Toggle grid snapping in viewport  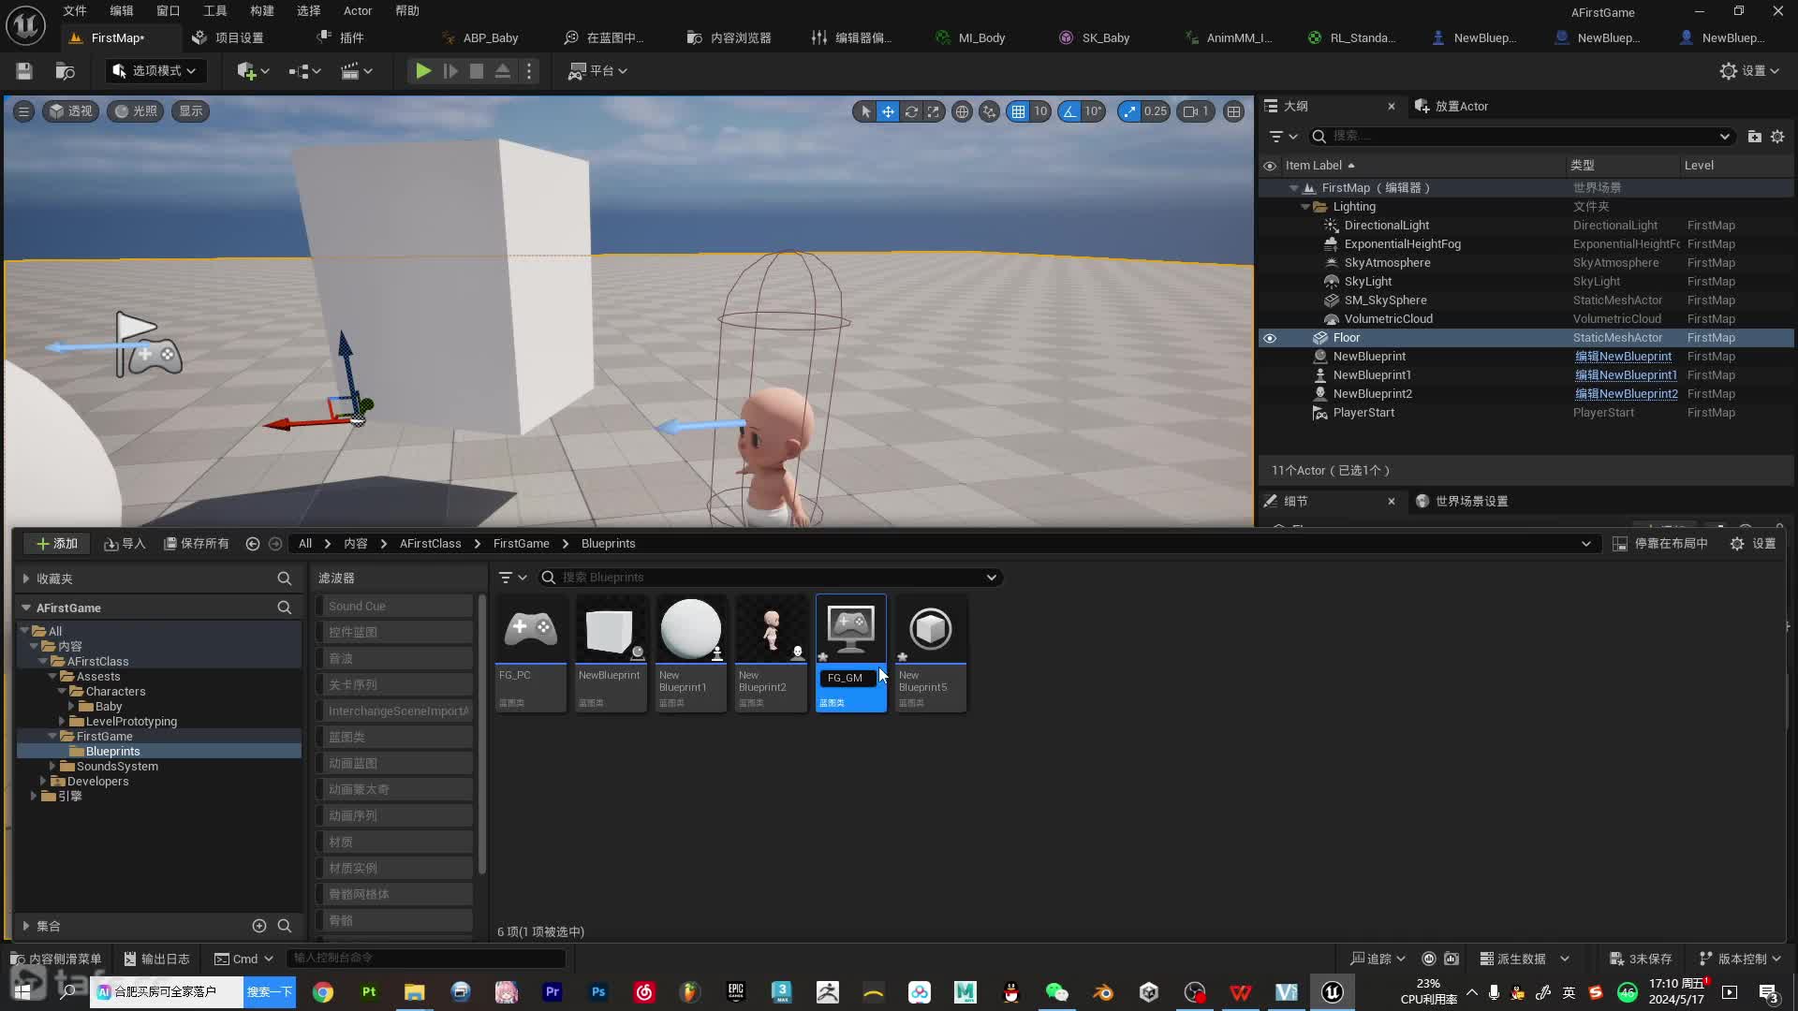[x=1018, y=111]
